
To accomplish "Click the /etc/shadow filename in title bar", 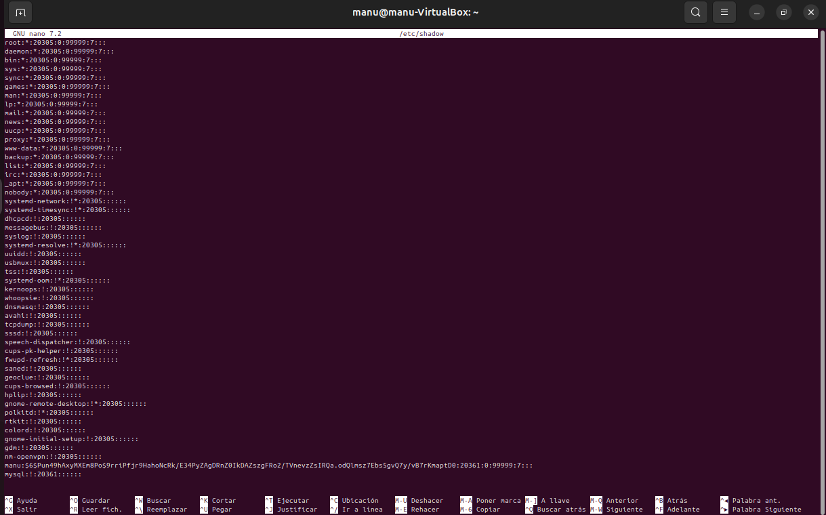I will (x=421, y=34).
